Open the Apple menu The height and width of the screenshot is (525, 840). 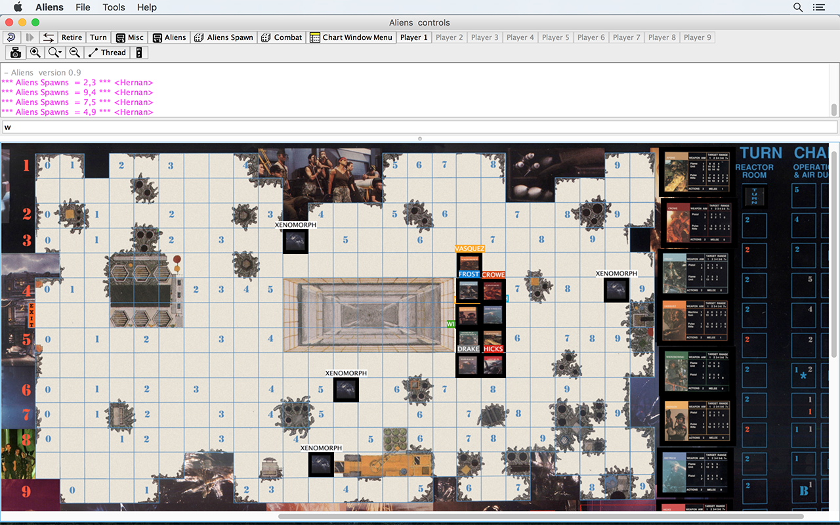click(18, 7)
